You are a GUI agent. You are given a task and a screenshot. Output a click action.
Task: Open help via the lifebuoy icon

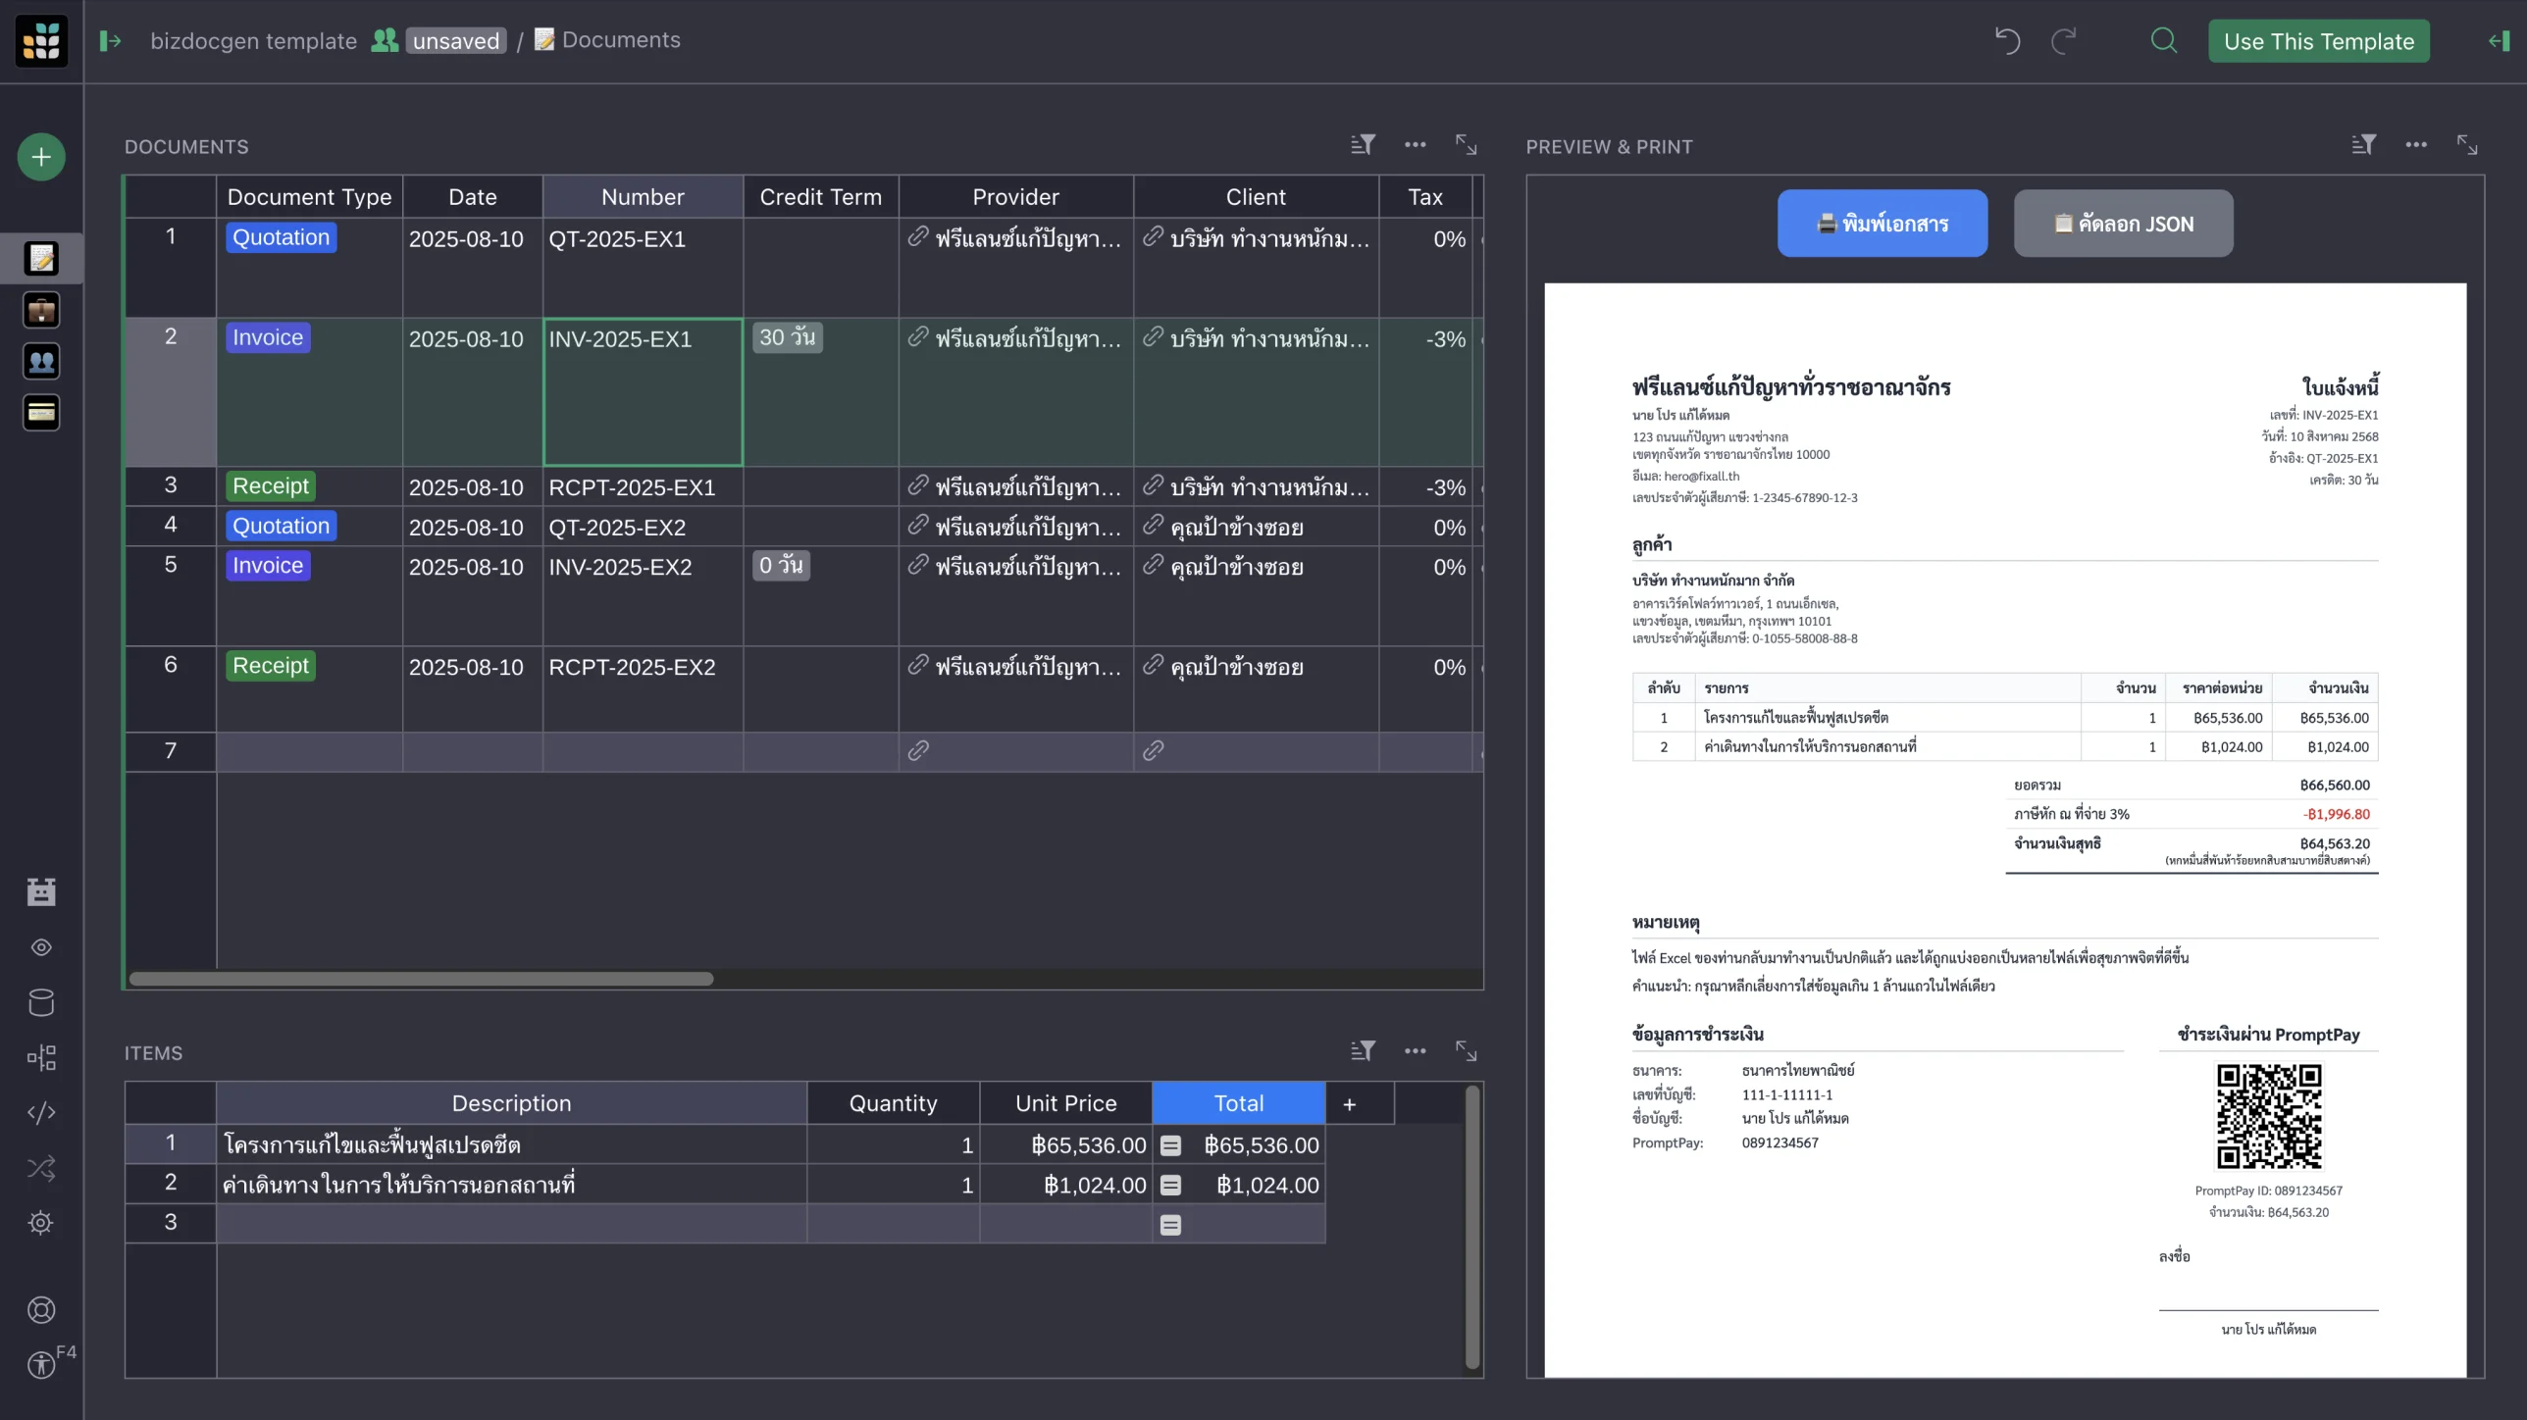[x=40, y=1309]
